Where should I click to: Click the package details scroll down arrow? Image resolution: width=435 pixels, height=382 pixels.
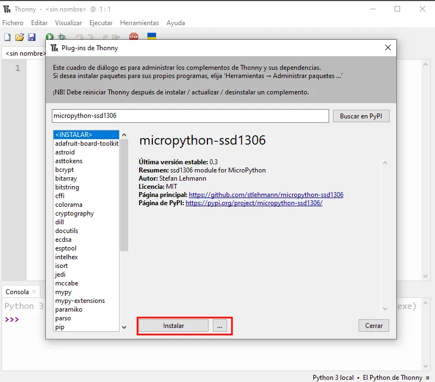tap(385, 308)
